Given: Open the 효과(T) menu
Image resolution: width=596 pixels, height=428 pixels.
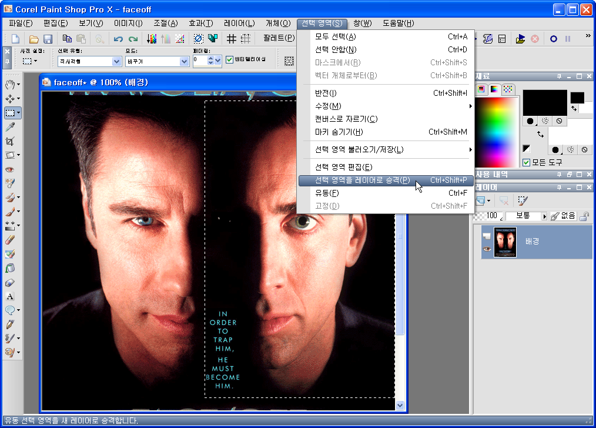Looking at the screenshot, I should (201, 23).
